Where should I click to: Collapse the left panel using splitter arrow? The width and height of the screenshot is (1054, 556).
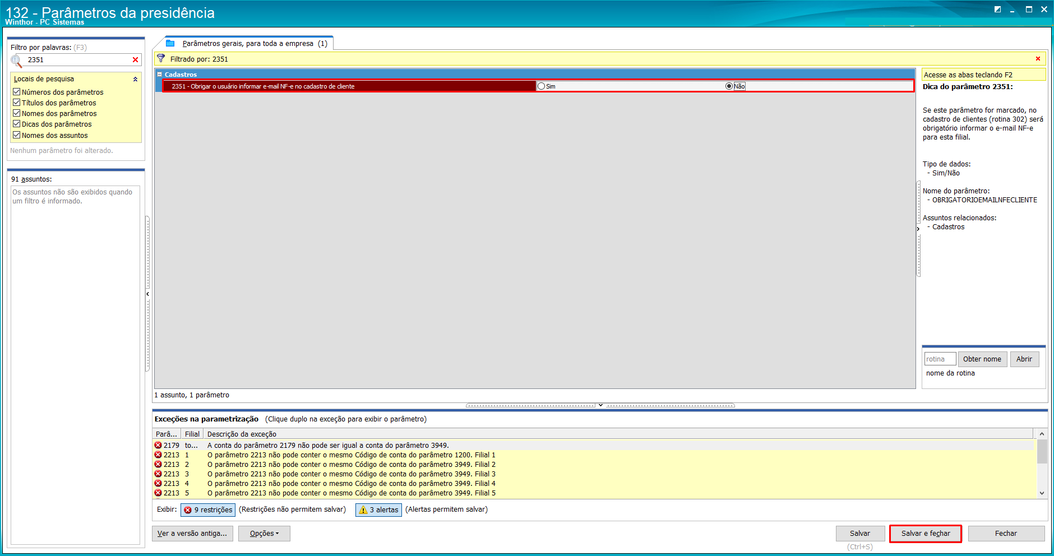[x=147, y=294]
